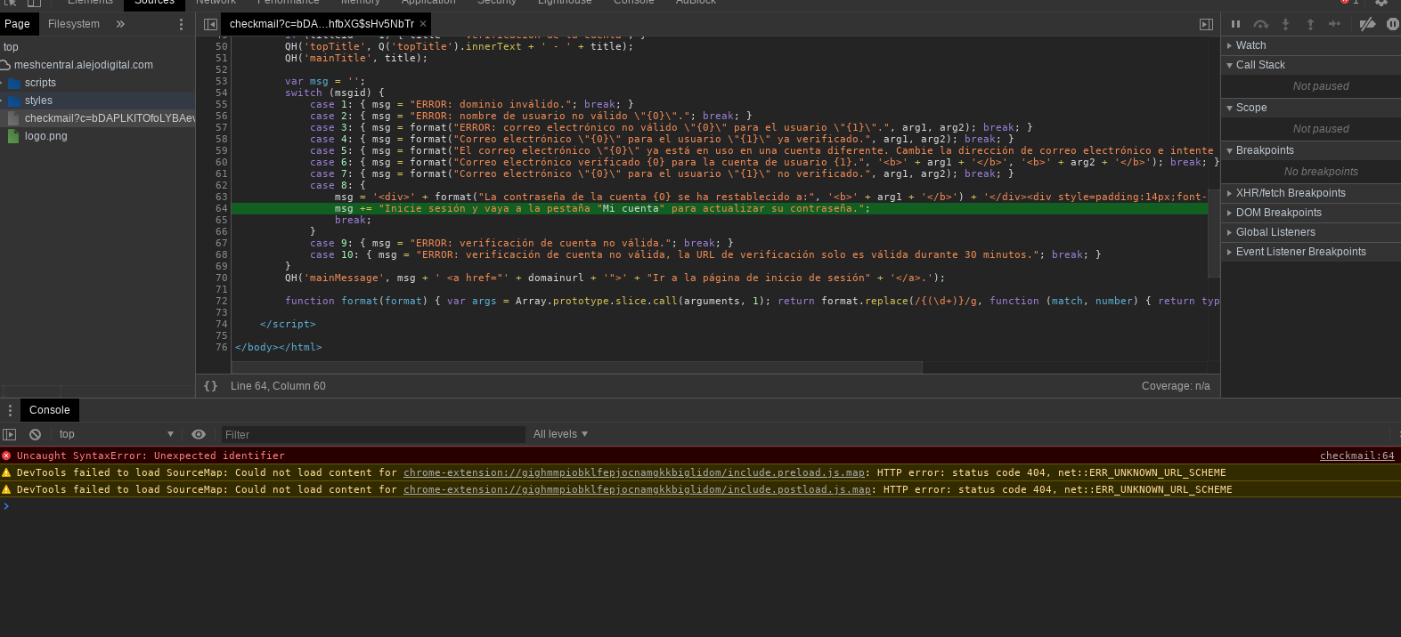The width and height of the screenshot is (1401, 637).
Task: Switch to the Page navigator tab
Action: pos(18,24)
